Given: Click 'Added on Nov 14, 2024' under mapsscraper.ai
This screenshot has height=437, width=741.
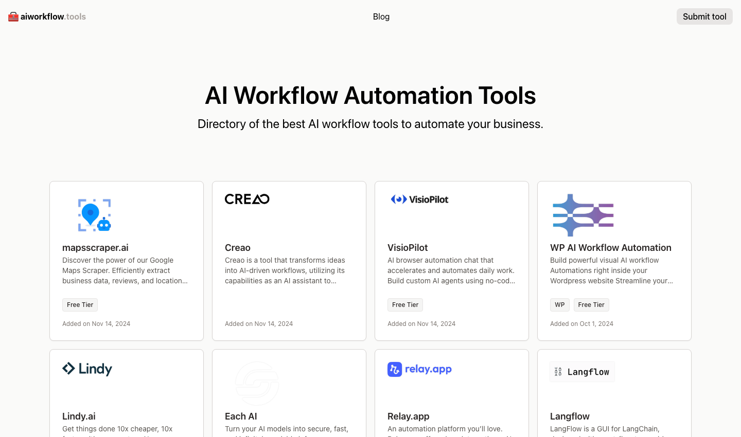Looking at the screenshot, I should [96, 324].
